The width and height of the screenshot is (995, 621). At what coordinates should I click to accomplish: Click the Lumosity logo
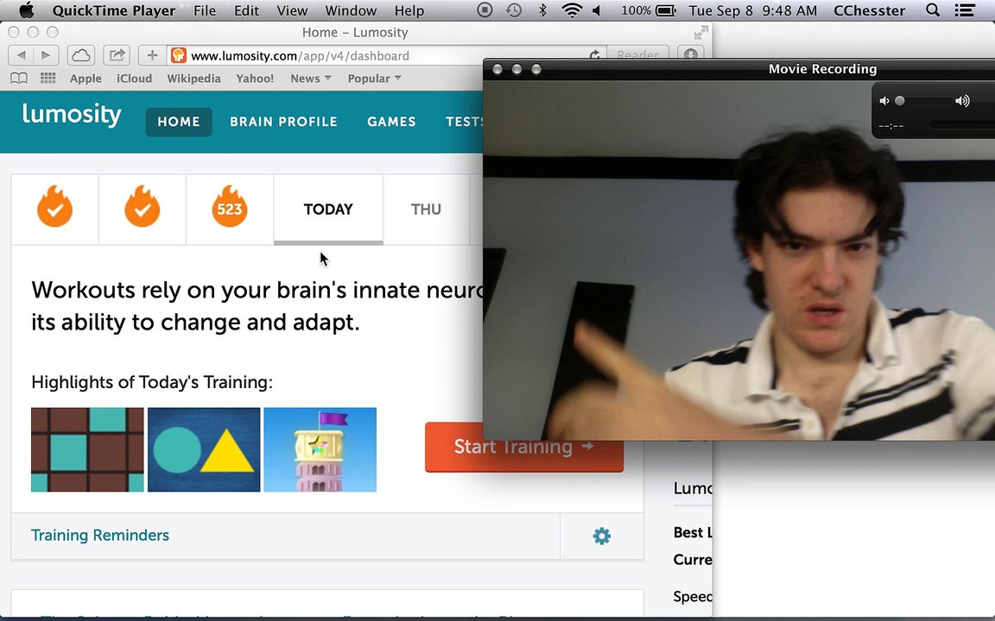pyautogui.click(x=72, y=116)
